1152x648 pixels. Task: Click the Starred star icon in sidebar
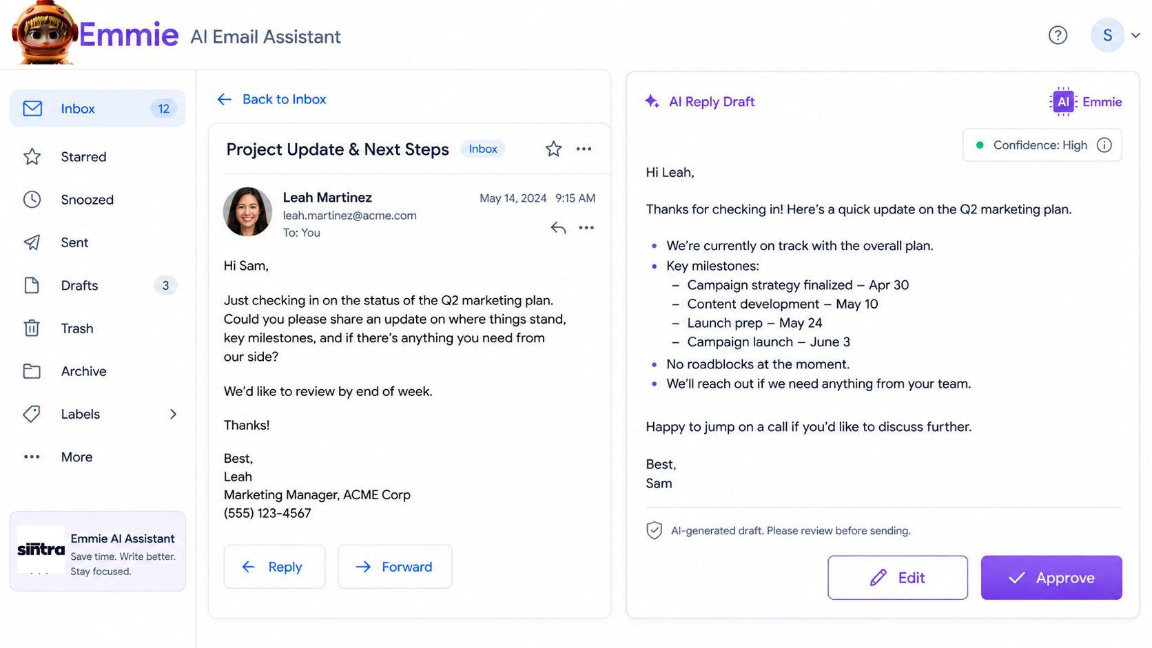pos(32,156)
